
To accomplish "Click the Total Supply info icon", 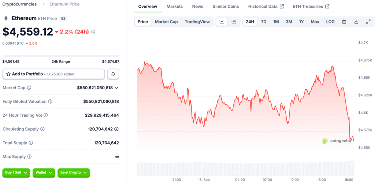I will coord(31,143).
